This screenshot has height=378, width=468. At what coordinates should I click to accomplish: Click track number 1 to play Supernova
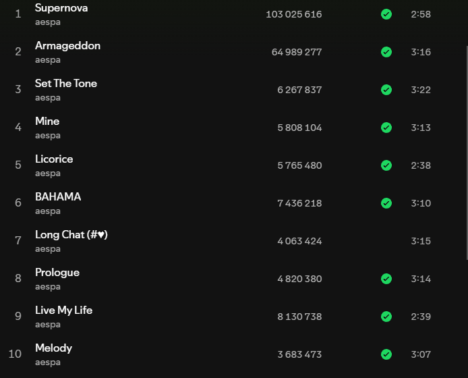[18, 14]
